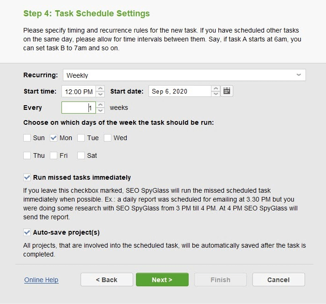Image resolution: width=326 pixels, height=304 pixels.
Task: Decrement the Every weeks spinner
Action: [x=100, y=110]
